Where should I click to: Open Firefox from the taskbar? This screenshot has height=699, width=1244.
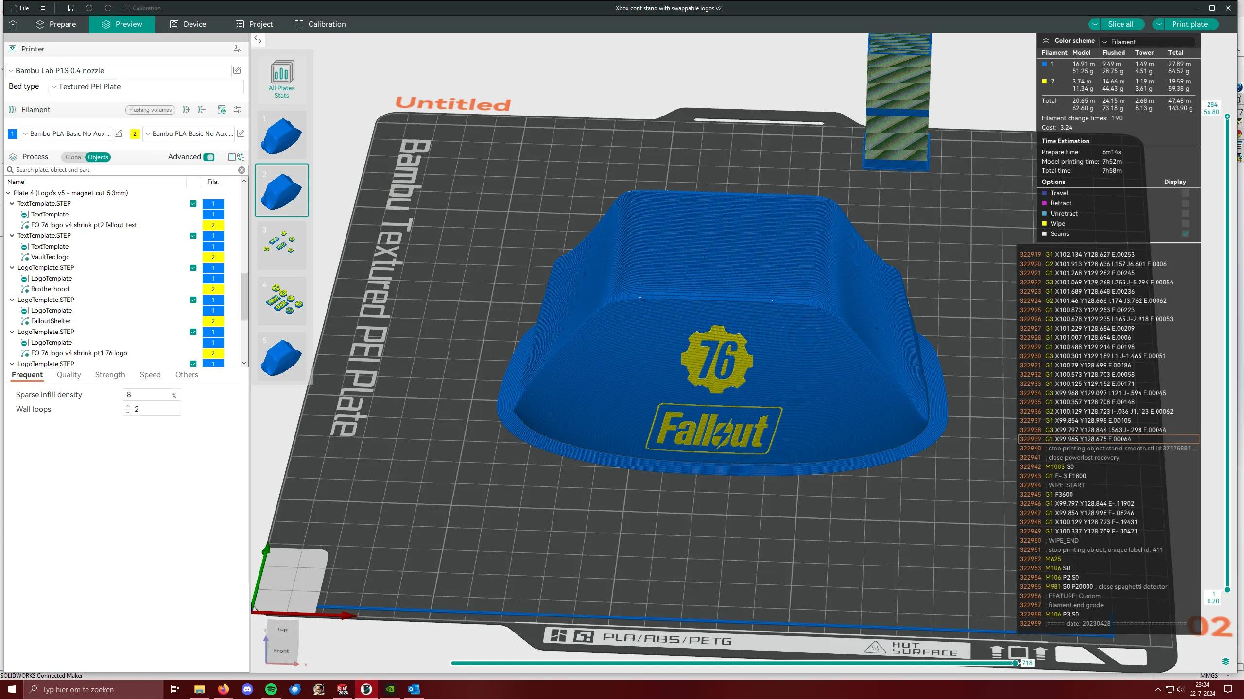[224, 689]
